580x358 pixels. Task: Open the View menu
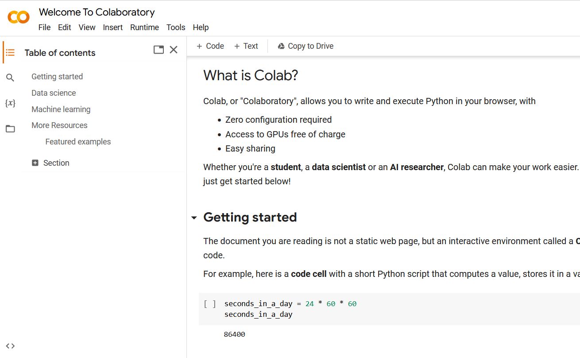coord(87,27)
